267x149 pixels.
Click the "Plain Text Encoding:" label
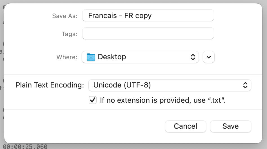point(50,85)
